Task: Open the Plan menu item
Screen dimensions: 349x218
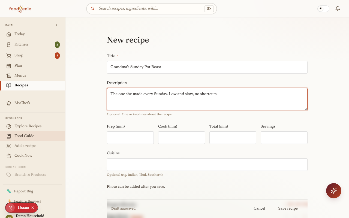Action: tap(33, 66)
